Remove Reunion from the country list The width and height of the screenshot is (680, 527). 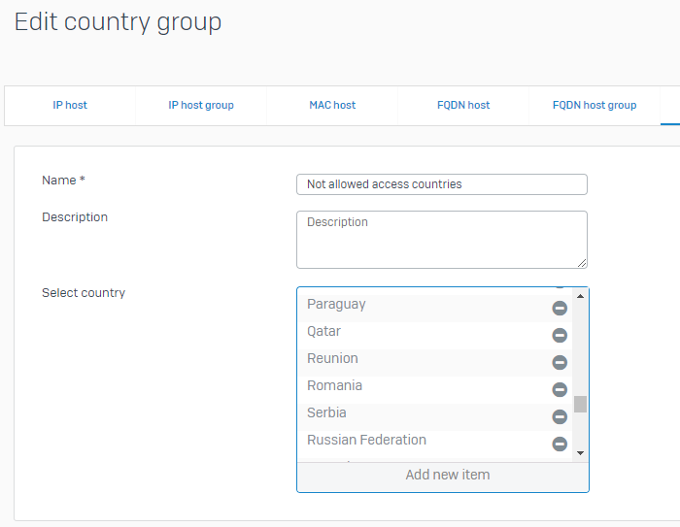tap(560, 362)
